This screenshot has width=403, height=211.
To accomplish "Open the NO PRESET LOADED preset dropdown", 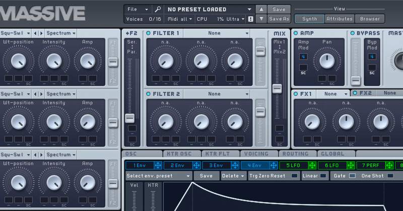I will 209,9.
